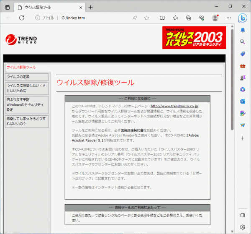Open the ウイルス駆除ツール red navigation link

(x=21, y=67)
